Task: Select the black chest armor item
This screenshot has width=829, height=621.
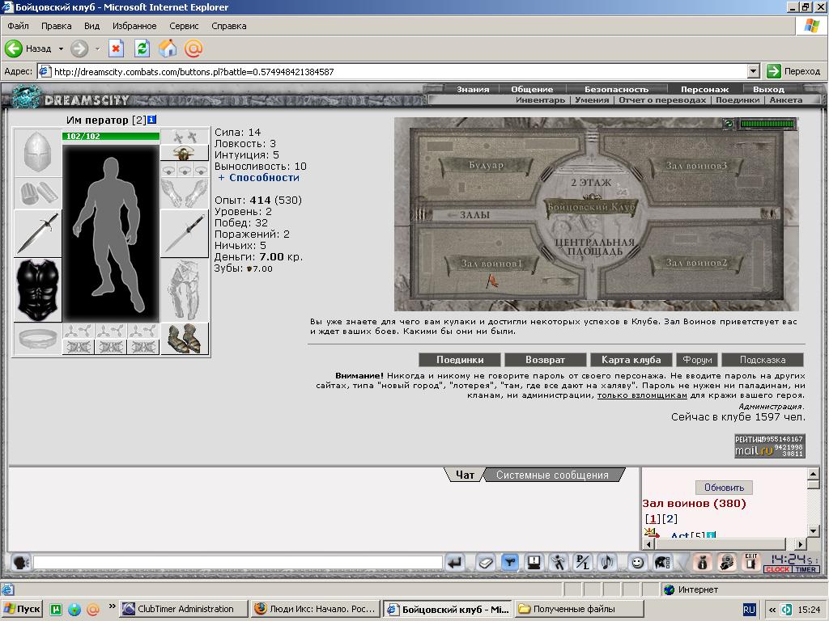Action: [x=37, y=290]
